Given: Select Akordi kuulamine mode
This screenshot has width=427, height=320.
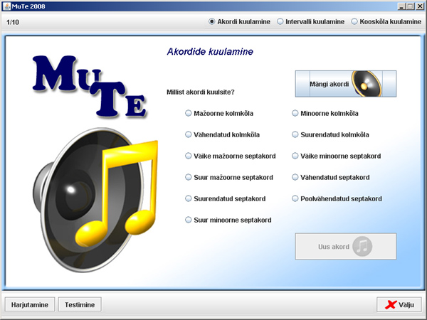Looking at the screenshot, I should pos(212,22).
